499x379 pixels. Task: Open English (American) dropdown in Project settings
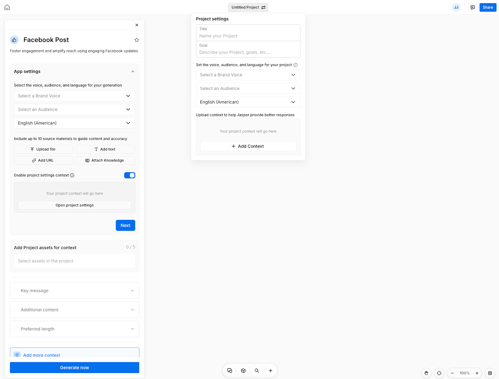point(248,102)
